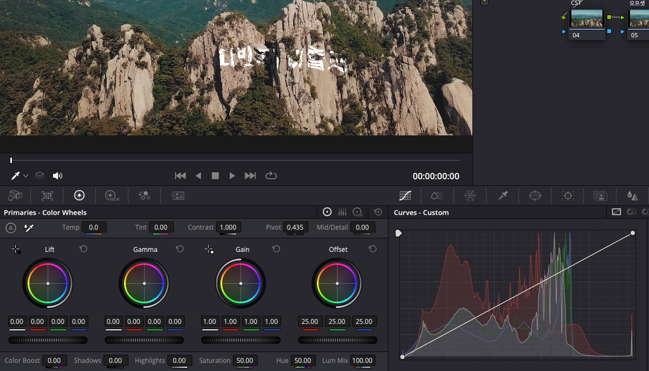Open the RGB Mixer palette
649x371 pixels.
click(x=145, y=196)
